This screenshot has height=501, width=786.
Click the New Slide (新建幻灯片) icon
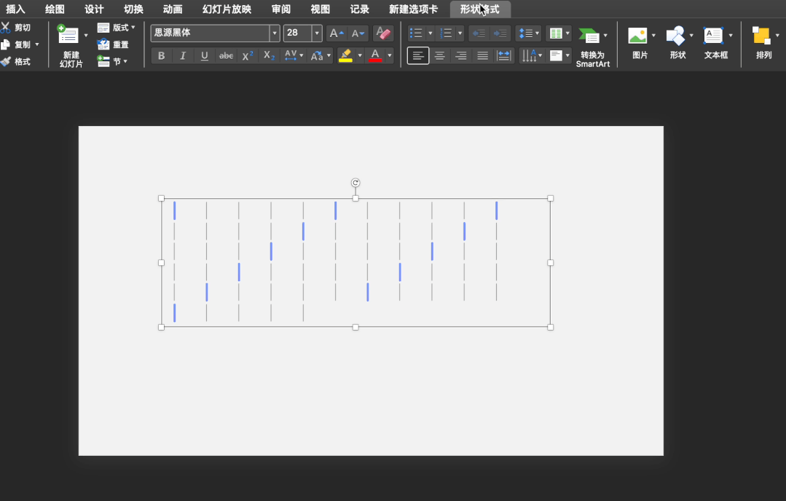click(x=68, y=34)
